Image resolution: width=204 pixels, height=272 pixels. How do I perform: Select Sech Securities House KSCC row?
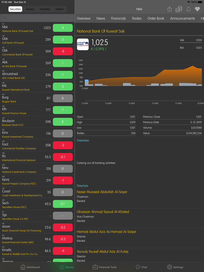(x=37, y=204)
